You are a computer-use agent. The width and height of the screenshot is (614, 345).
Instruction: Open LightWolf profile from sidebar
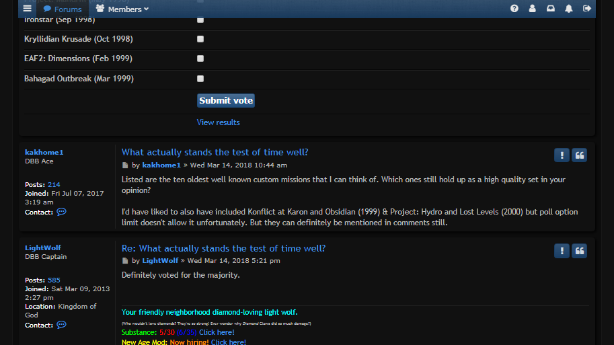43,247
